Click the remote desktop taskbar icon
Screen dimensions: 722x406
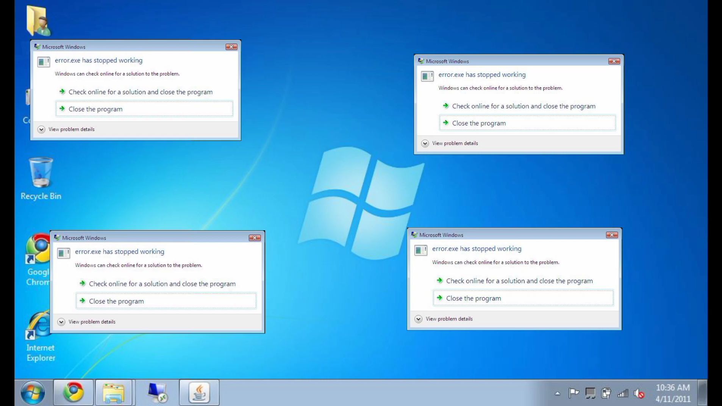click(x=158, y=392)
